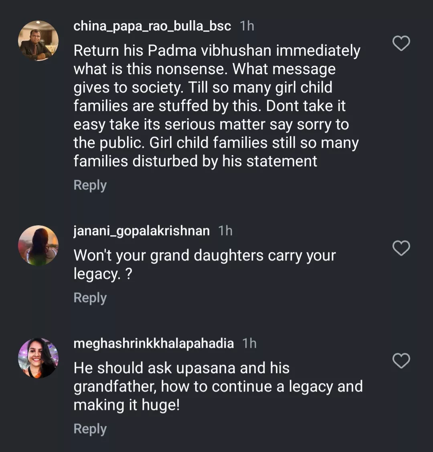Select the comment text starting 'Return his Padma'

[216, 51]
